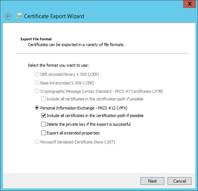Close the Certificate Export Wizard window
Image resolution: width=198 pixels, height=191 pixels.
pyautogui.click(x=190, y=4)
